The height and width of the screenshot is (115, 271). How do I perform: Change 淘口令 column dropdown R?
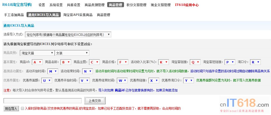(x=255, y=62)
